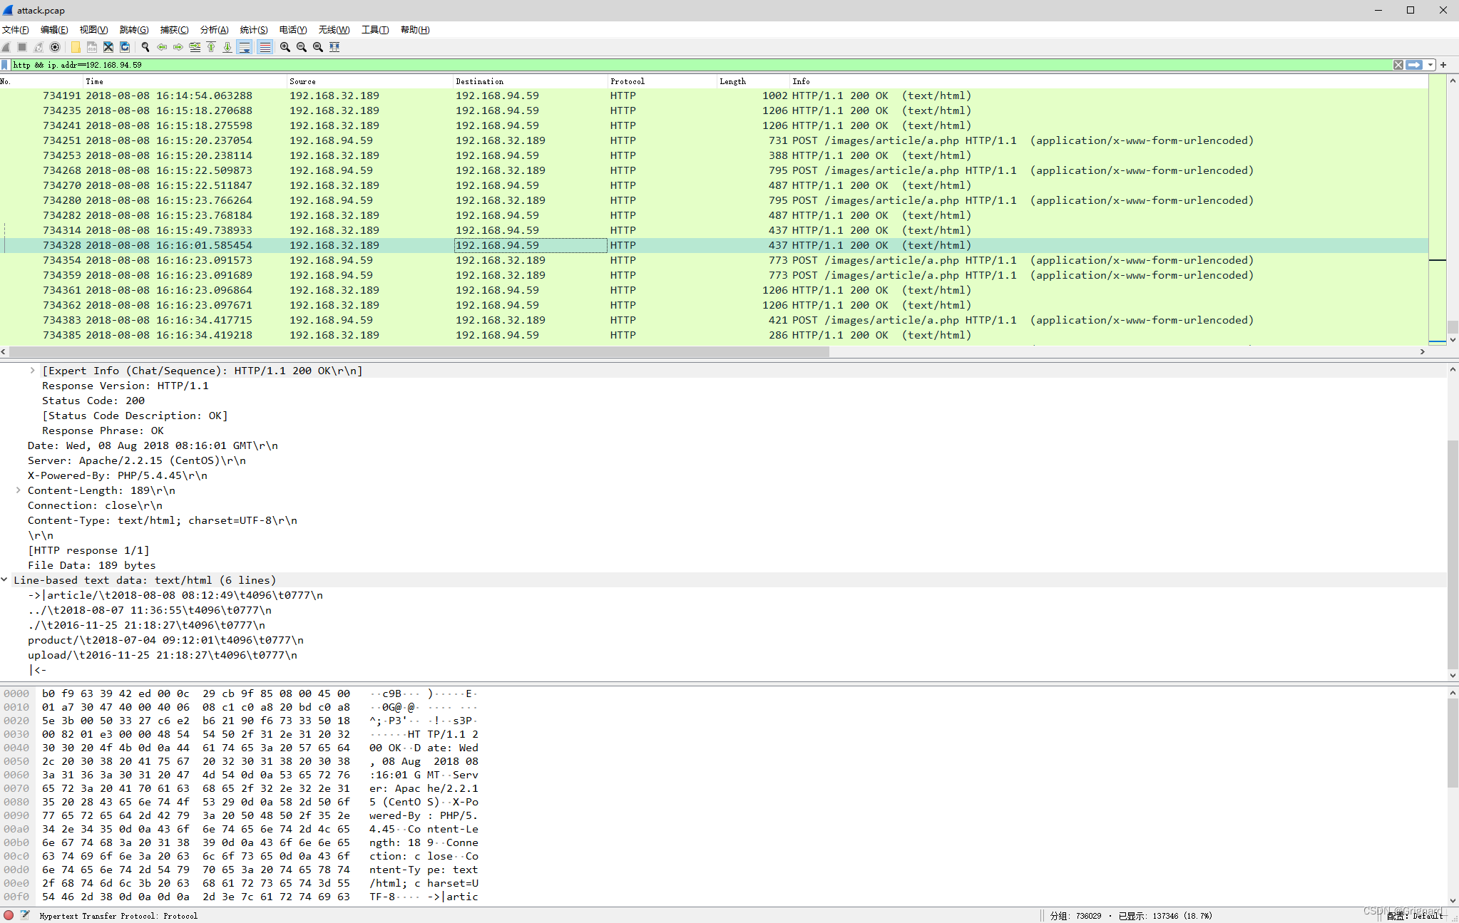Image resolution: width=1459 pixels, height=923 pixels.
Task: Open the 工具(T) menu
Action: coord(375,29)
